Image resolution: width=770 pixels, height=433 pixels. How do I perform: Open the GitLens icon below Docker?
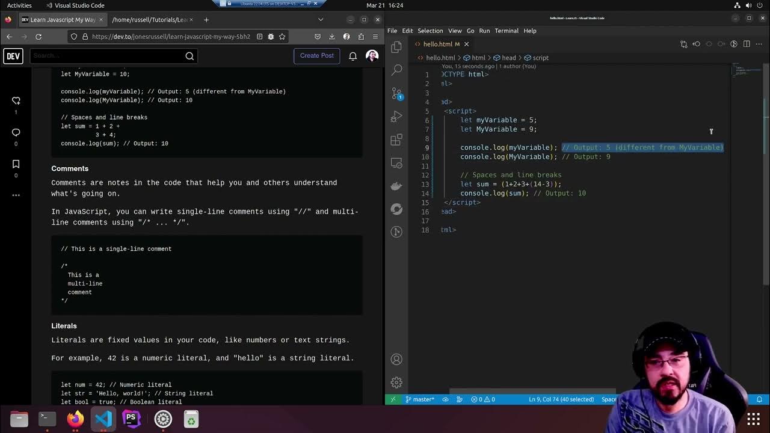[x=396, y=209]
